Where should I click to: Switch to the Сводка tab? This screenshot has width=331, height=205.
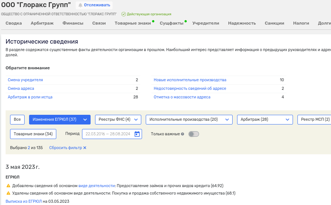[x=14, y=23]
